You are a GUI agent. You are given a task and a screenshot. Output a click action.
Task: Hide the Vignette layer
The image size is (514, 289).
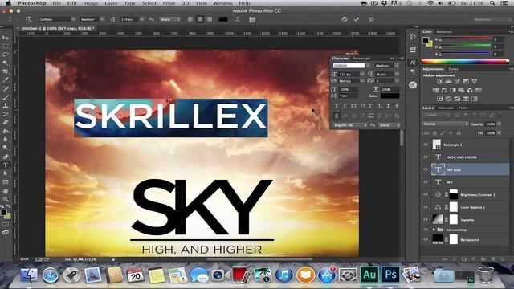click(426, 219)
